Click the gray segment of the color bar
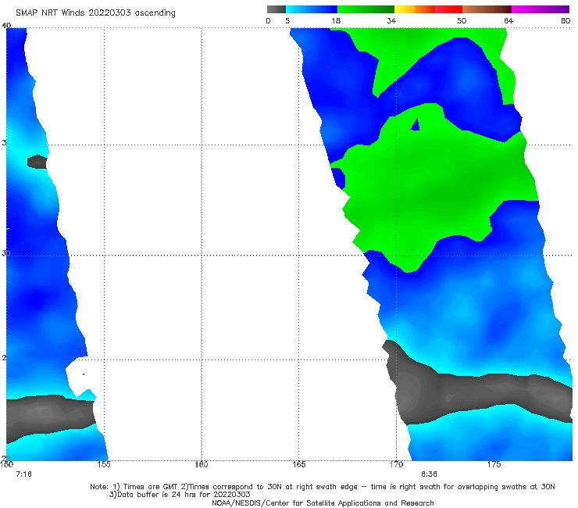Image resolution: width=578 pixels, height=508 pixels. click(x=277, y=9)
